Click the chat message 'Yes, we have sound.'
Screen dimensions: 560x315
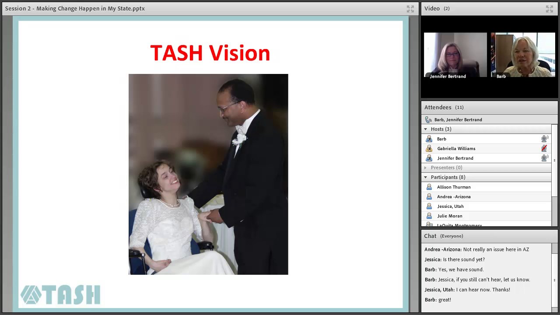(461, 269)
